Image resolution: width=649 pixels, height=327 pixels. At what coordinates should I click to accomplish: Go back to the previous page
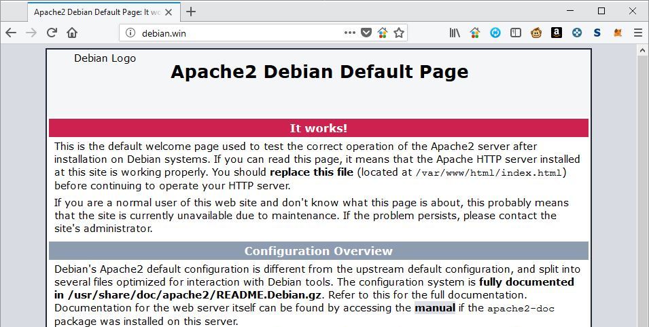[x=11, y=33]
